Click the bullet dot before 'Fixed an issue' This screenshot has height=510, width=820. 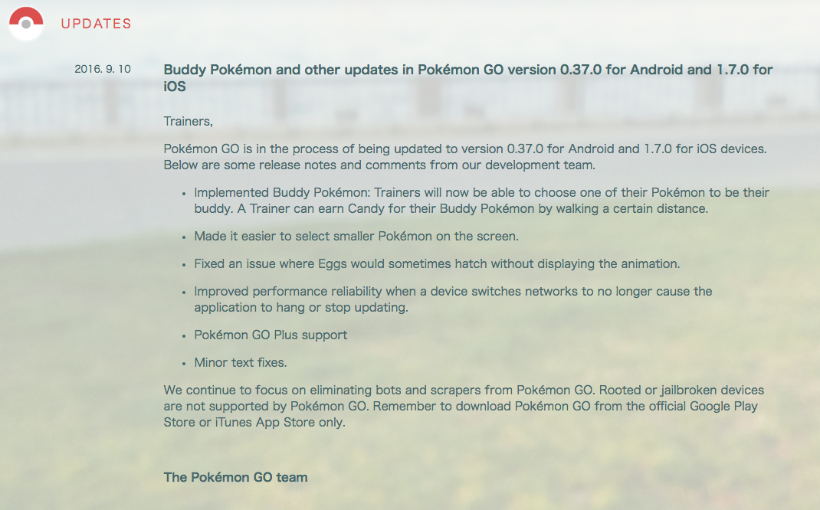coord(184,265)
